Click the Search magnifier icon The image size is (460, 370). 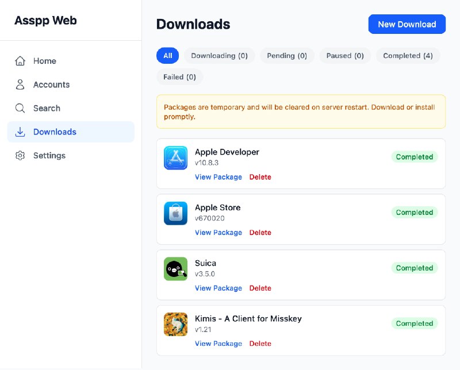[20, 108]
